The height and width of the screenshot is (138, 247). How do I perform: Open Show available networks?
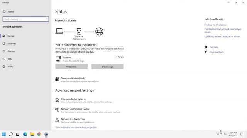[x=73, y=78]
